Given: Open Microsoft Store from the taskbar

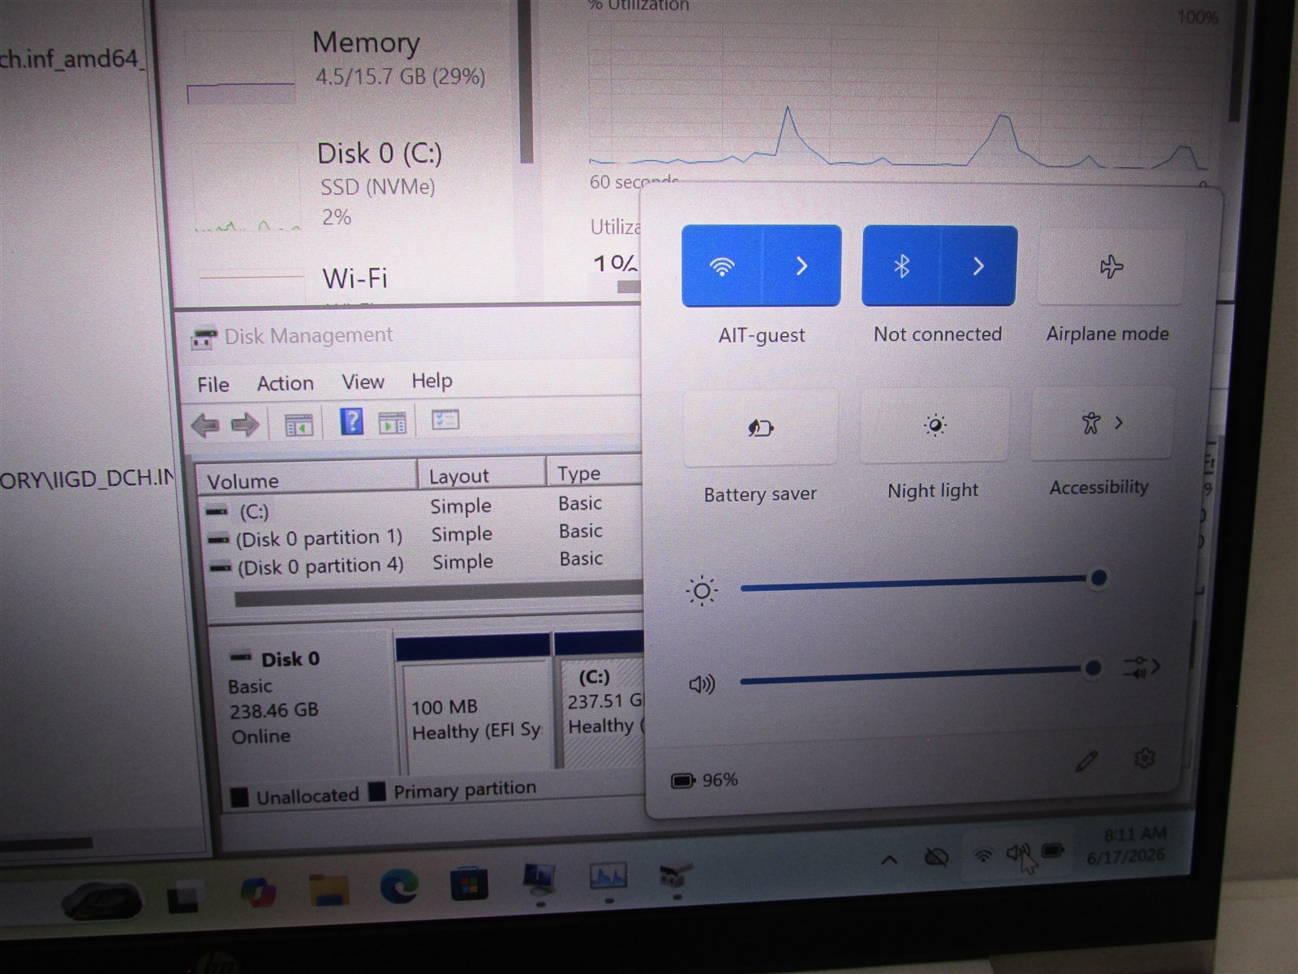Looking at the screenshot, I should tap(469, 883).
